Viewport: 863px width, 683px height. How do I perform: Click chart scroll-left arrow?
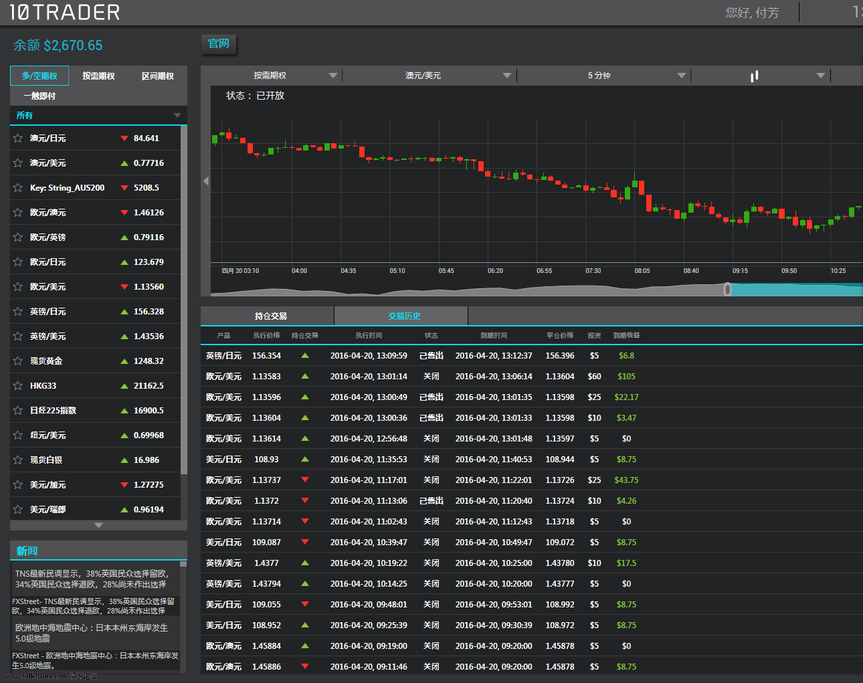click(206, 181)
